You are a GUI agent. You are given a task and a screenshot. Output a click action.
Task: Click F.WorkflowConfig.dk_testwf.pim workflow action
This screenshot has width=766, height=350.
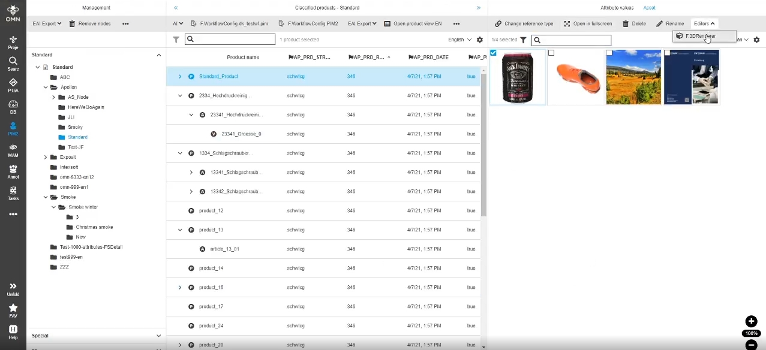click(x=230, y=24)
